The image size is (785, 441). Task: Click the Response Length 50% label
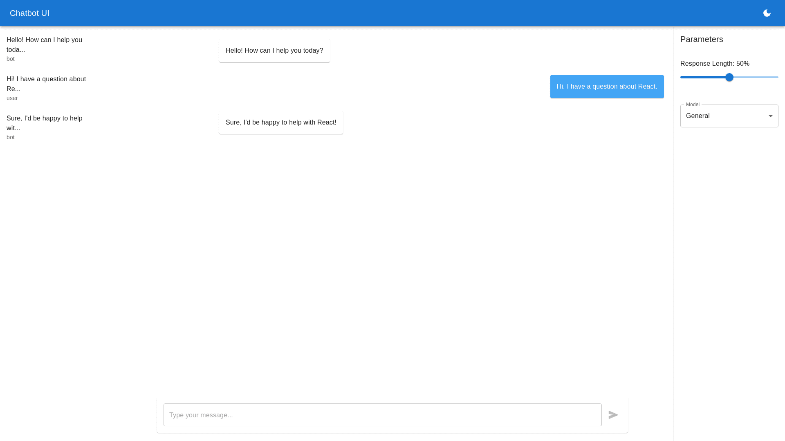pyautogui.click(x=715, y=64)
